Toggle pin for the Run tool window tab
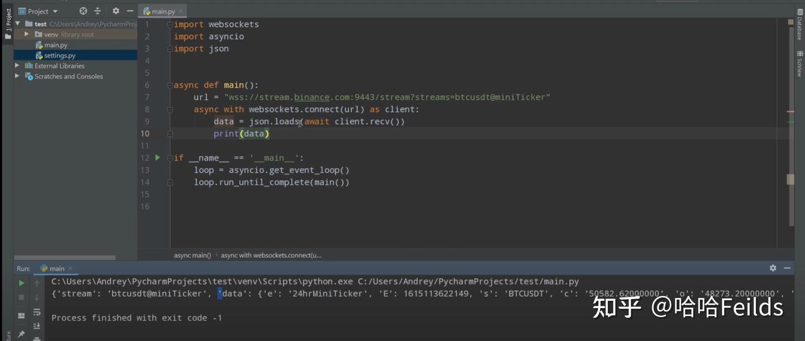This screenshot has height=341, width=805. coord(21,333)
